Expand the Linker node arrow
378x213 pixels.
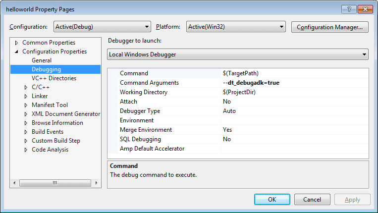click(x=26, y=96)
